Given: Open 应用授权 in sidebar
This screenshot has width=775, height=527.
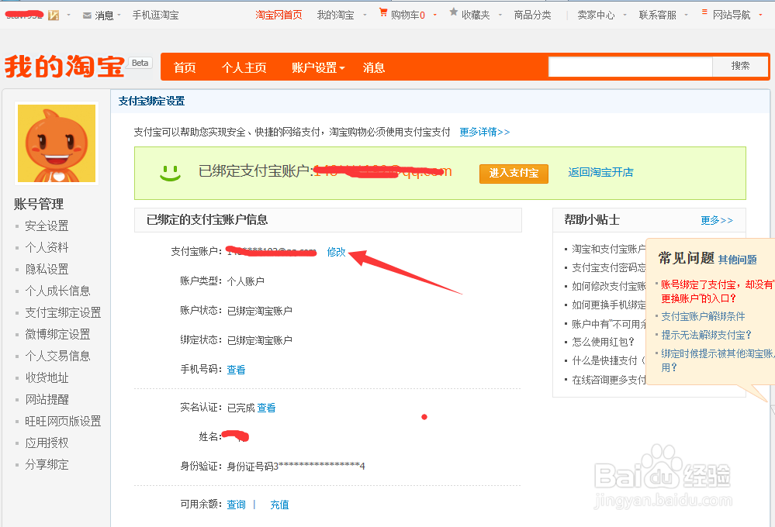Looking at the screenshot, I should [47, 443].
